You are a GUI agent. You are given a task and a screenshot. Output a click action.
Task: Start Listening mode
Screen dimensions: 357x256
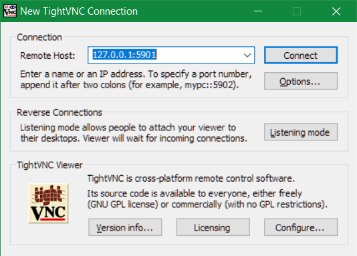point(301,132)
